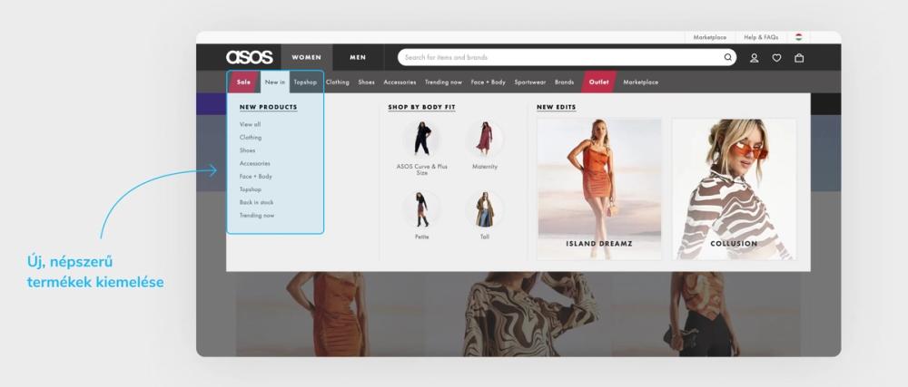Open the Sale menu item
The height and width of the screenshot is (387, 908).
[243, 82]
